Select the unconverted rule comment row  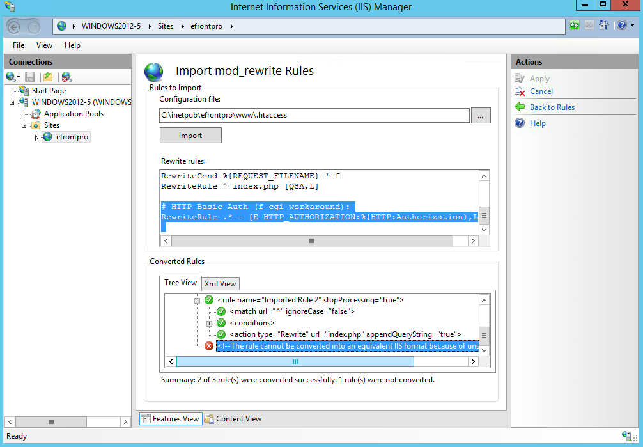click(347, 346)
